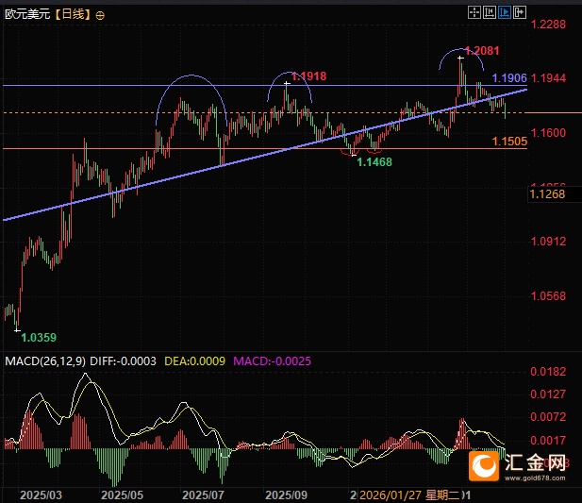Screen dimensions: 582x503
Task: Click the DIFF:-0.0003 value
Action: pyautogui.click(x=124, y=361)
